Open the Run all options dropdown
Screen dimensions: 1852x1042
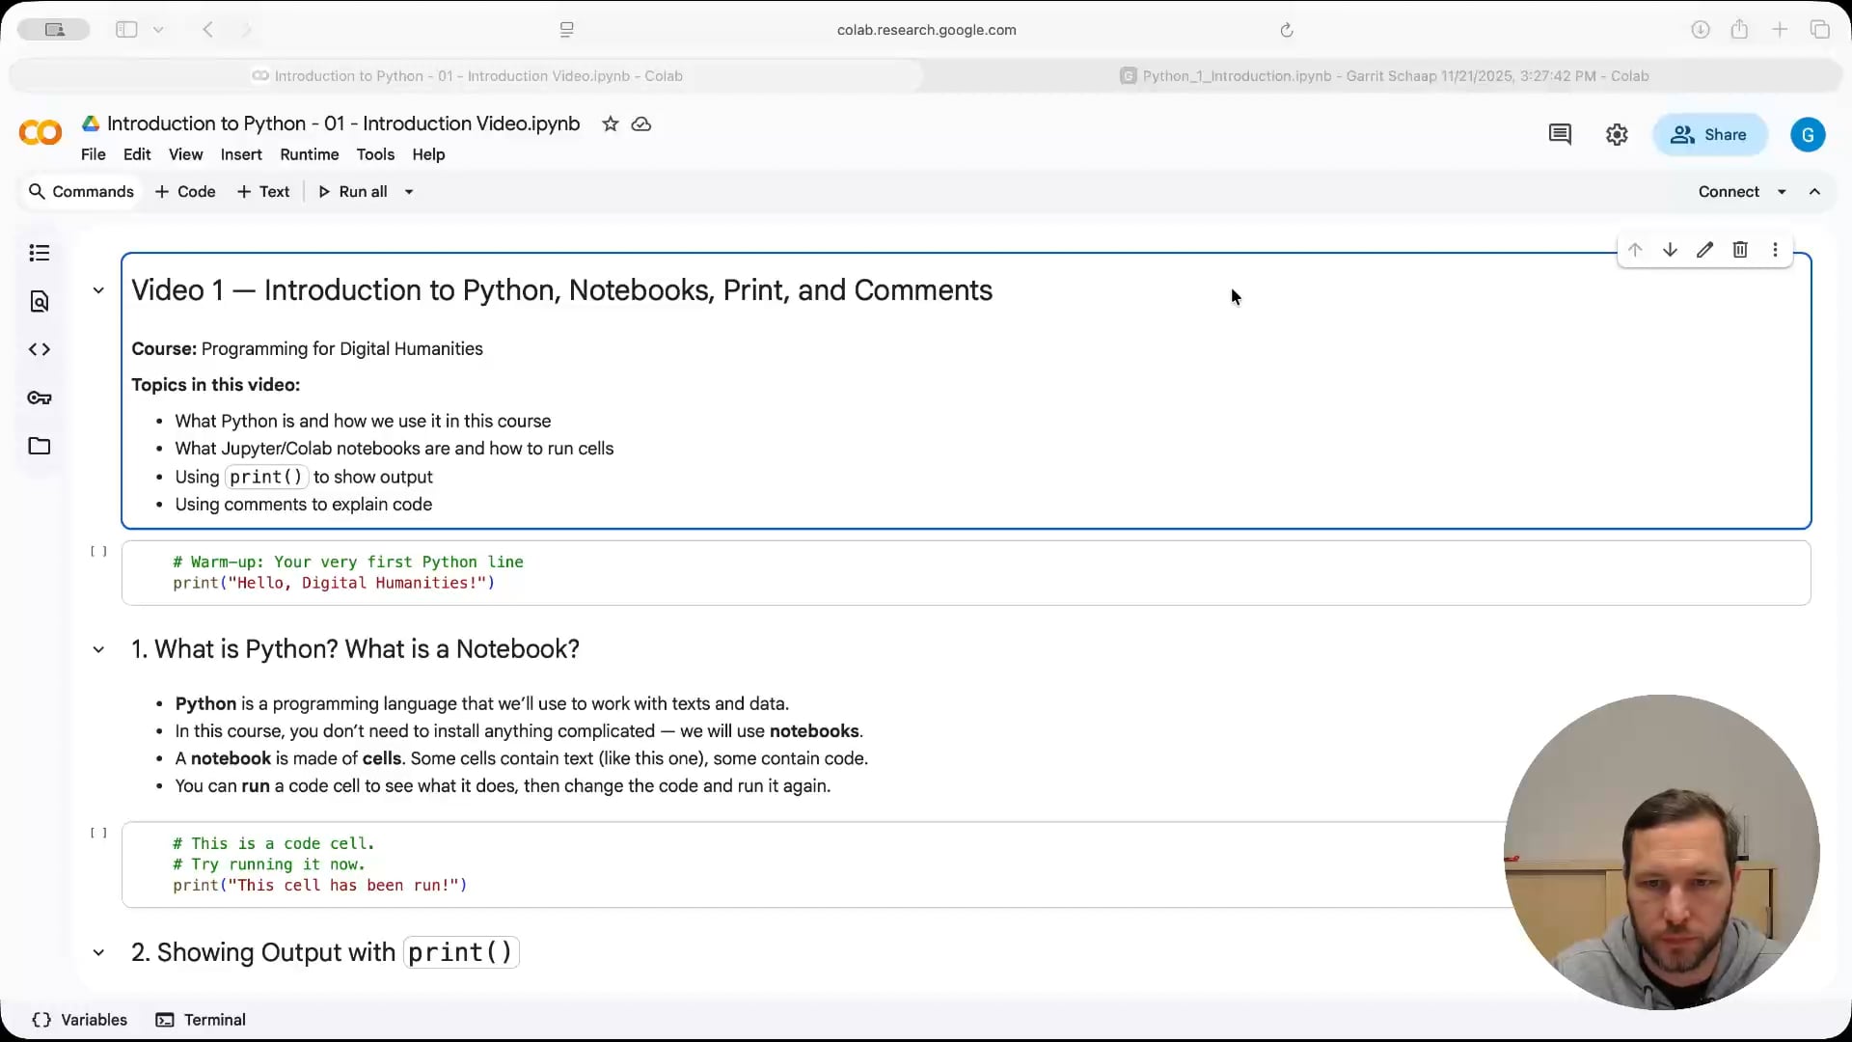point(409,192)
